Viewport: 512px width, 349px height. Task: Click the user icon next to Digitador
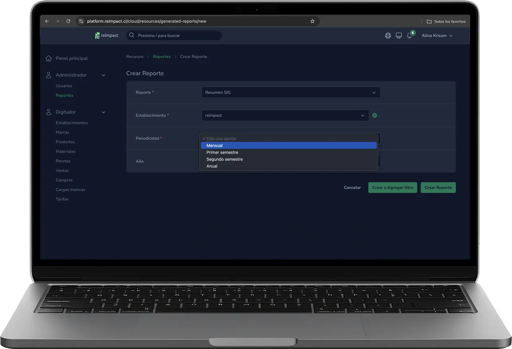(48, 112)
